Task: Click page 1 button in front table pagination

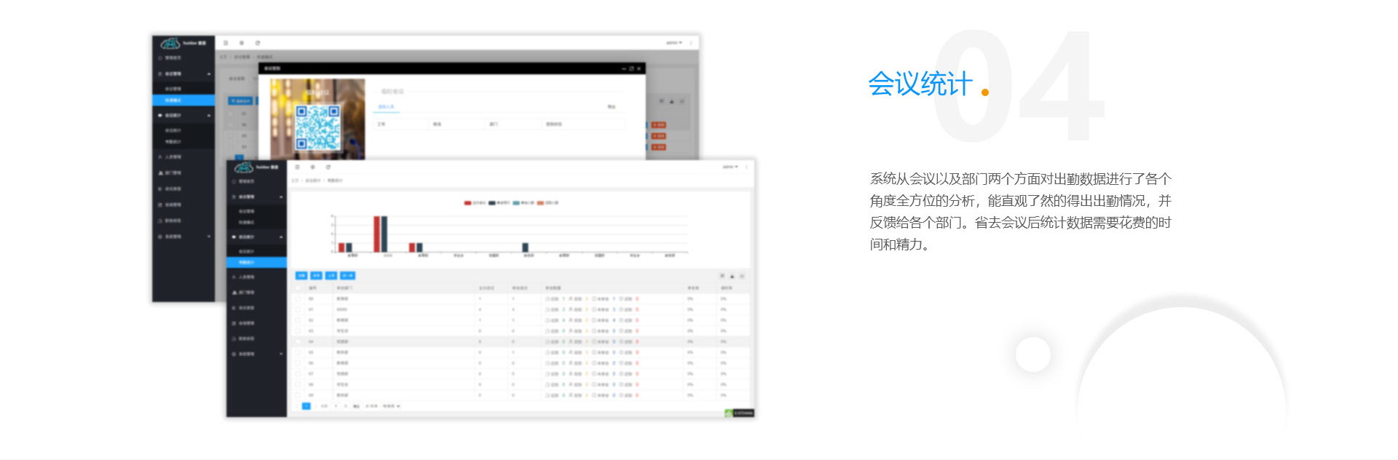Action: pyautogui.click(x=306, y=406)
